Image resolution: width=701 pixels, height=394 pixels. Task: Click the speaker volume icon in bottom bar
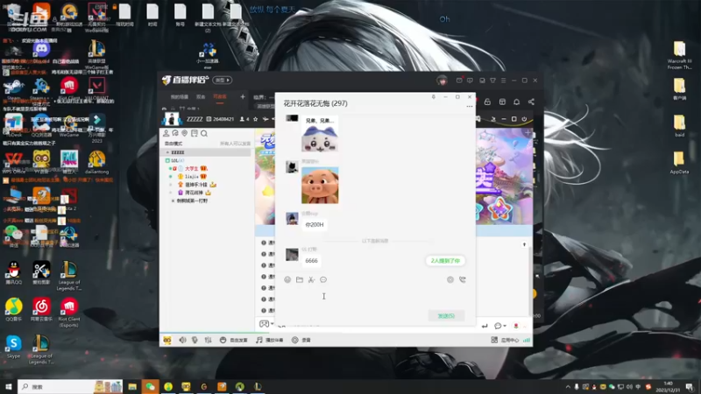[182, 340]
